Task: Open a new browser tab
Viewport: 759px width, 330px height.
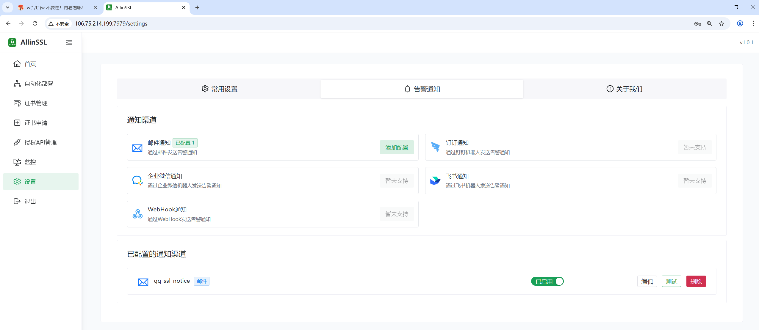Action: tap(197, 7)
